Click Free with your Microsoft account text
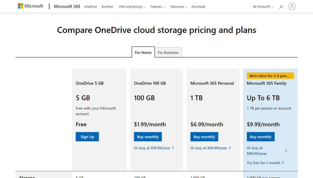Image resolution: width=313 pixels, height=178 pixels. click(x=95, y=111)
